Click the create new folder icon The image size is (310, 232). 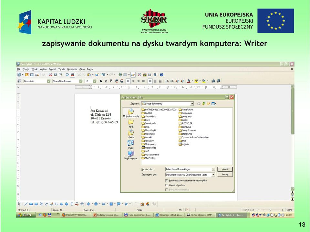click(208, 104)
